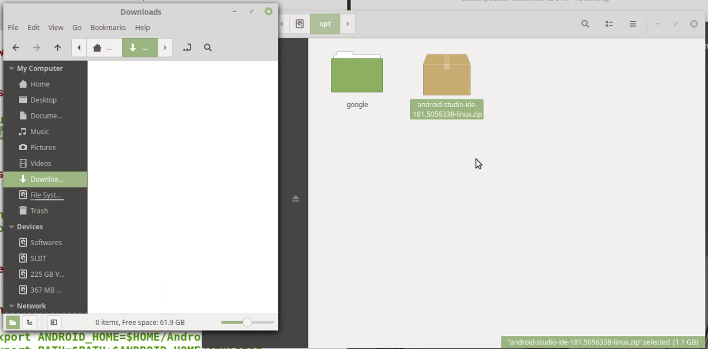Expand the Network section

coord(11,306)
